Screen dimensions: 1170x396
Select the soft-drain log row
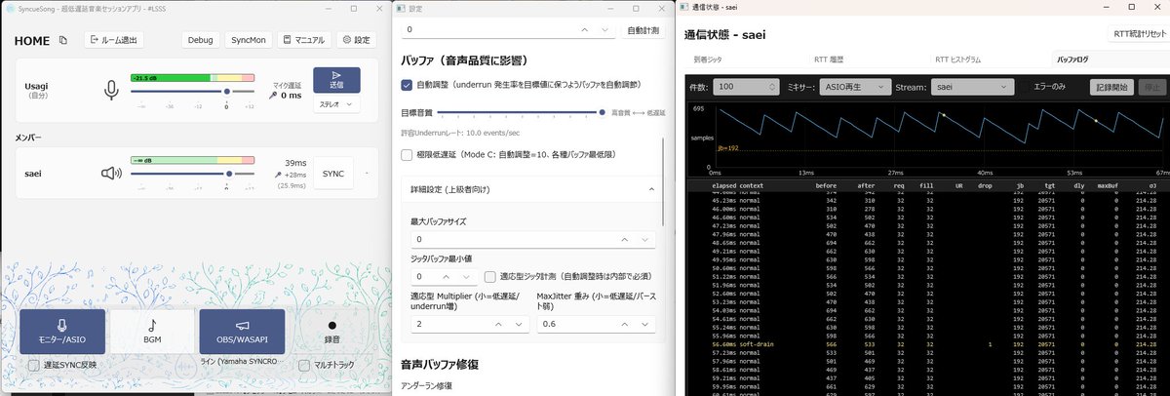coord(928,344)
